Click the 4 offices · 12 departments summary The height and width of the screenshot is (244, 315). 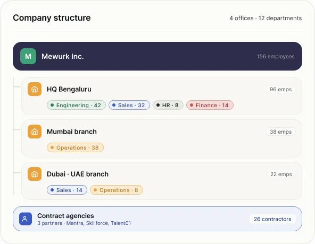(266, 18)
